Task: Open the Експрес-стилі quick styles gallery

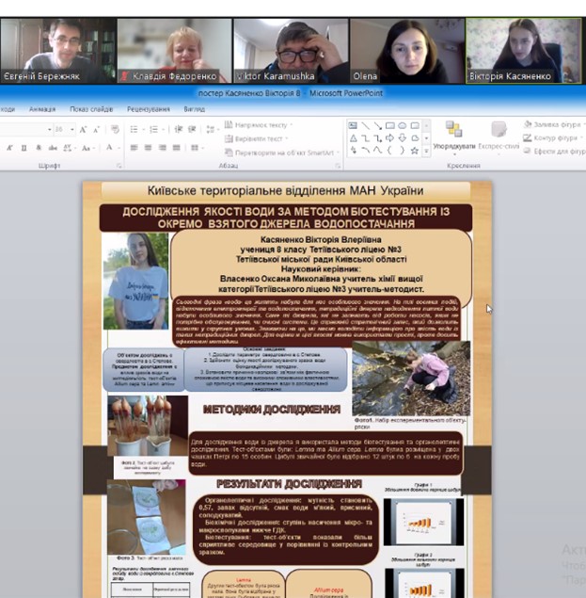Action: [499, 138]
